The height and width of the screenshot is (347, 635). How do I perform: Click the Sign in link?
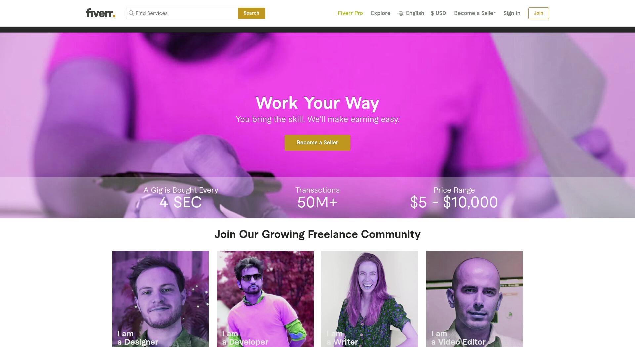(x=512, y=13)
